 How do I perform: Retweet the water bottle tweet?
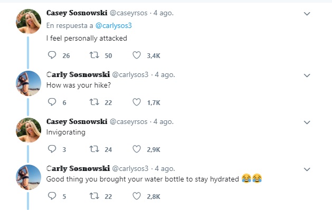(94, 196)
